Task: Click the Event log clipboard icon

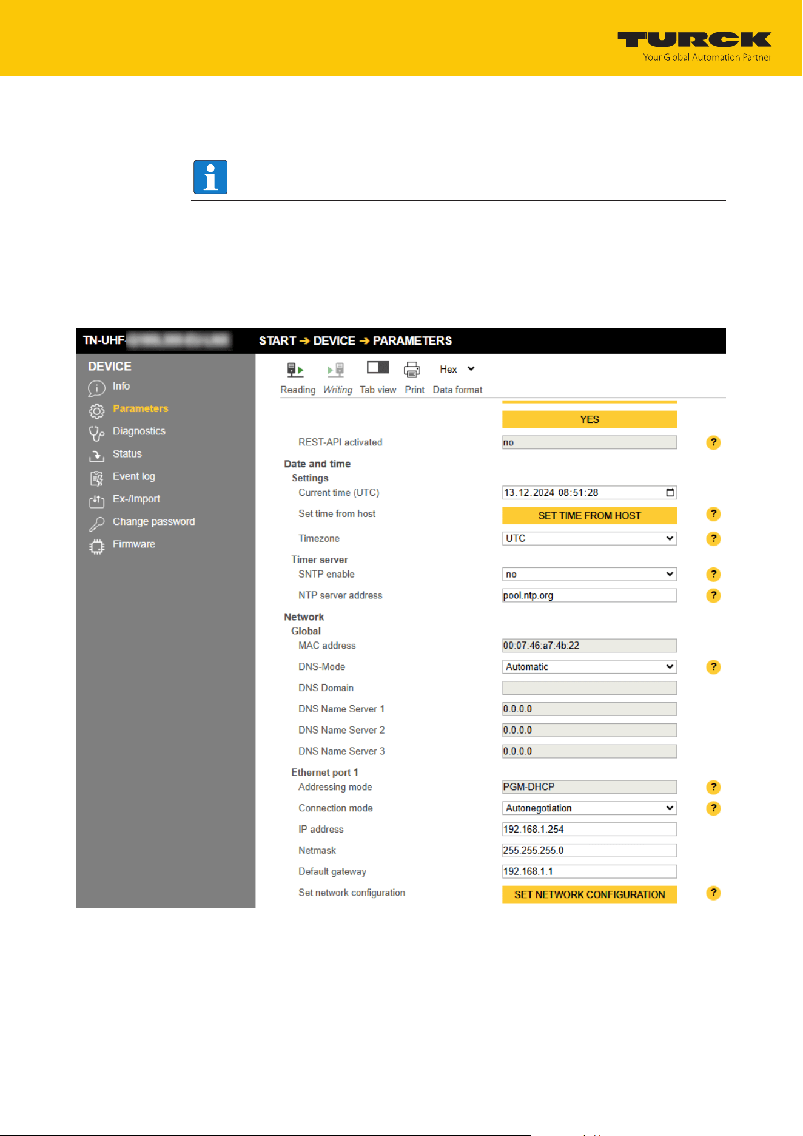Action: [96, 479]
